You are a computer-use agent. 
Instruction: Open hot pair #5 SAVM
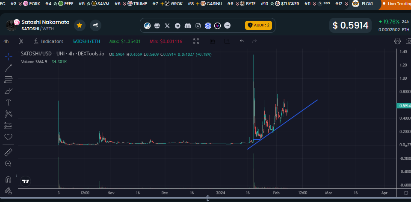click(x=94, y=4)
